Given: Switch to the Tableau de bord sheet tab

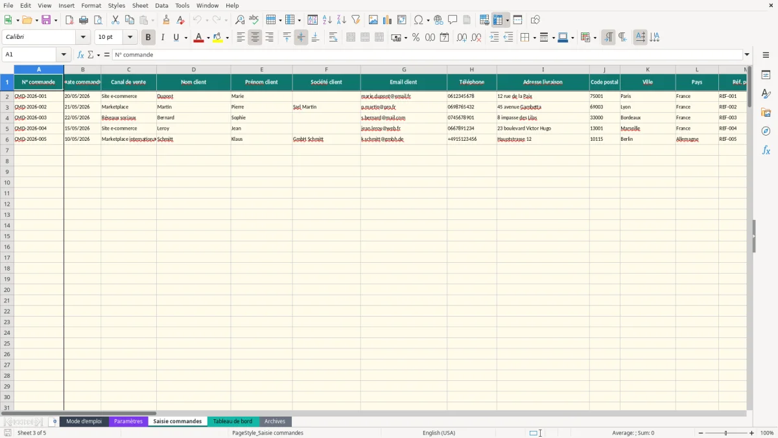Looking at the screenshot, I should (x=233, y=422).
